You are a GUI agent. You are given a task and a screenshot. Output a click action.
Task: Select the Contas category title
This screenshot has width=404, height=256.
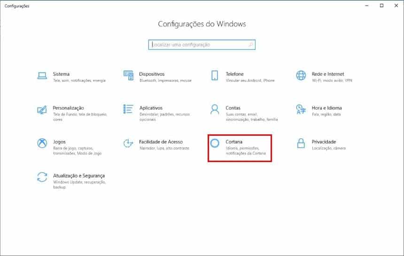233,108
